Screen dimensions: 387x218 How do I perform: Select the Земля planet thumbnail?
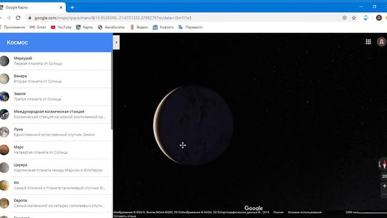(x=4, y=96)
